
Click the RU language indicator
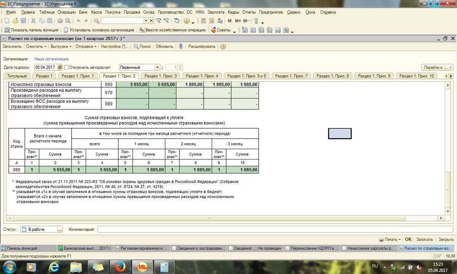375,266
